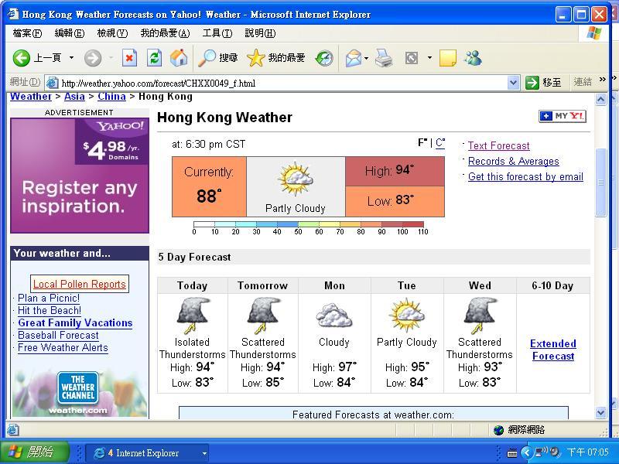619x464 pixels.
Task: Follow the Weather breadcrumb link
Action: tap(31, 96)
